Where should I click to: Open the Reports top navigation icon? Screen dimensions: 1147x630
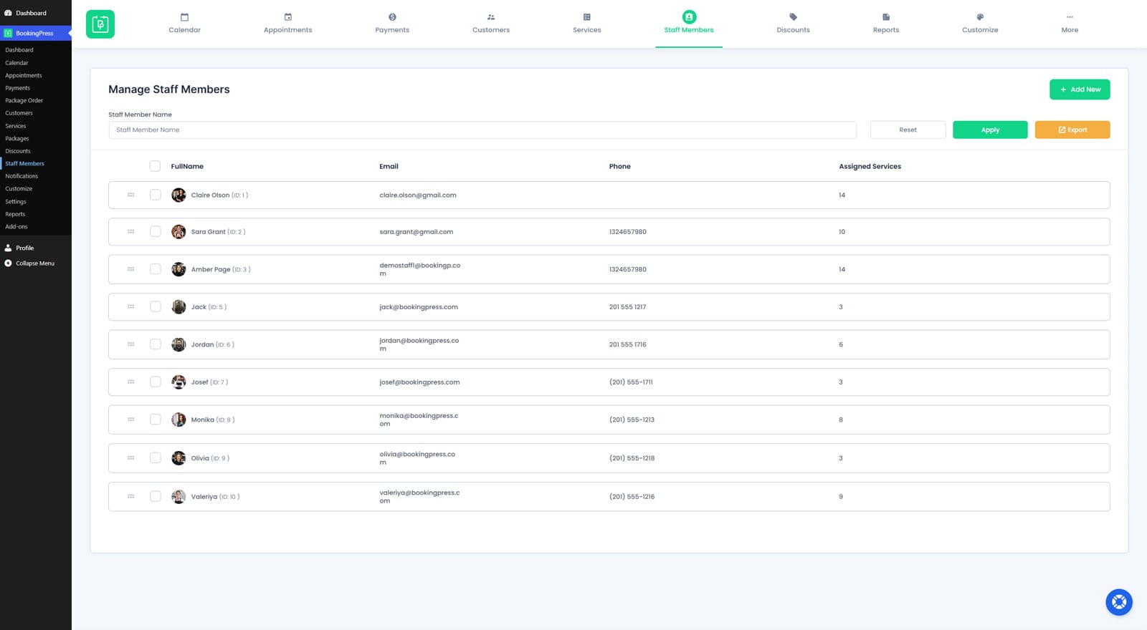[x=886, y=17]
